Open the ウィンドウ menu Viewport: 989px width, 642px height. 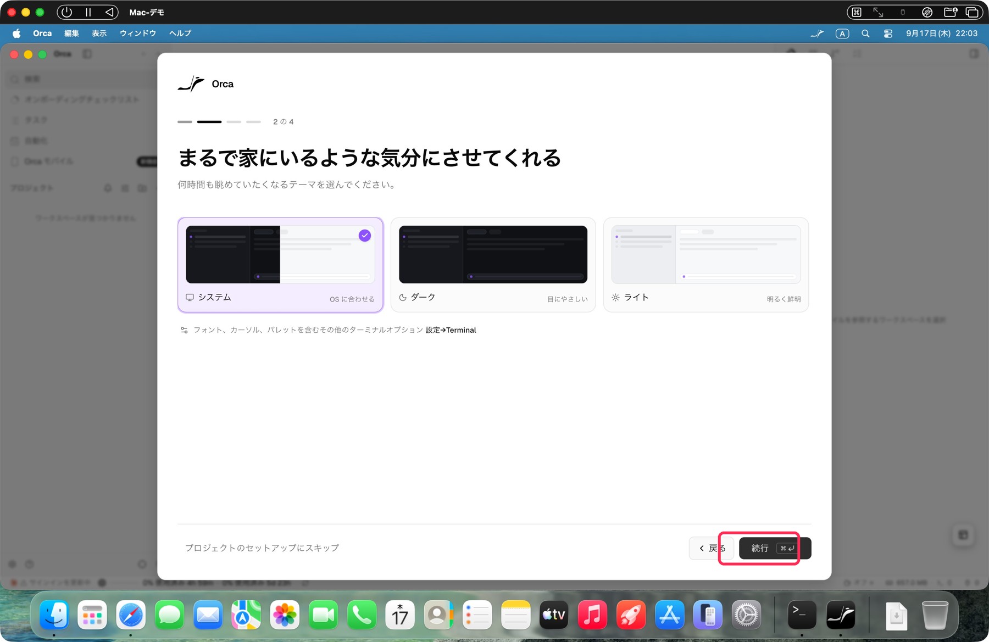tap(138, 34)
